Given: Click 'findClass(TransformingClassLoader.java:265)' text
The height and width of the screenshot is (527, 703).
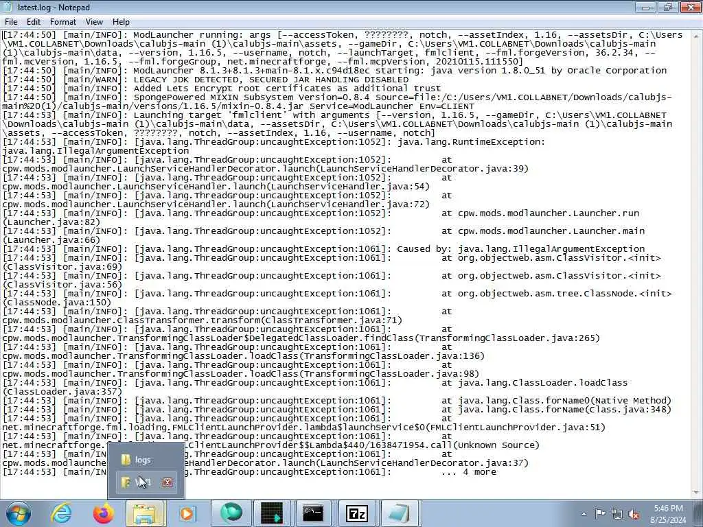Looking at the screenshot, I should tap(482, 338).
